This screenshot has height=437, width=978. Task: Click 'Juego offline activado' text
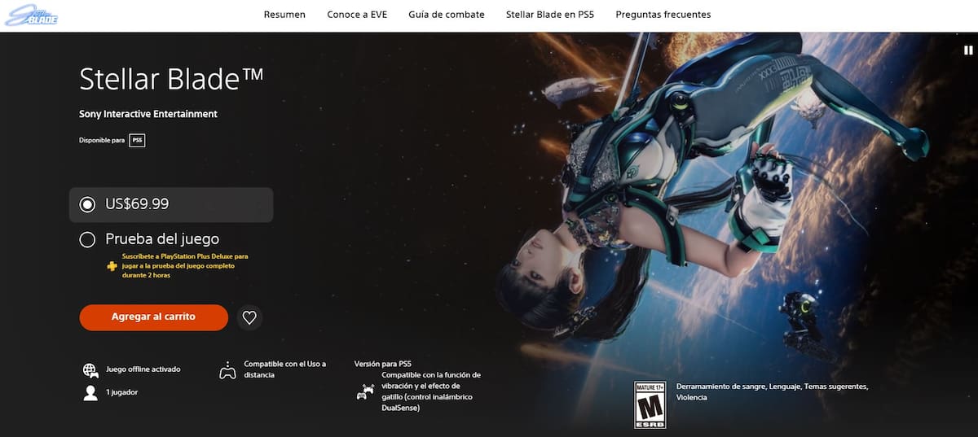[143, 369]
